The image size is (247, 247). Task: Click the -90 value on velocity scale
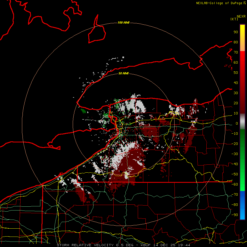[235, 215]
